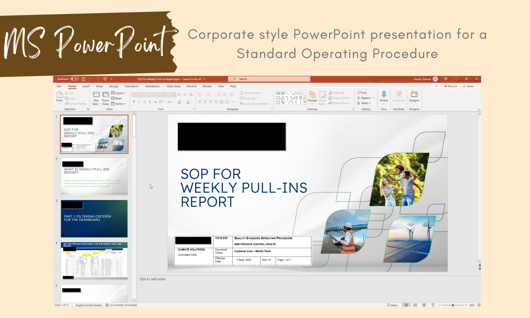
Task: Toggle Normal view button in status bar
Action: tap(406, 305)
